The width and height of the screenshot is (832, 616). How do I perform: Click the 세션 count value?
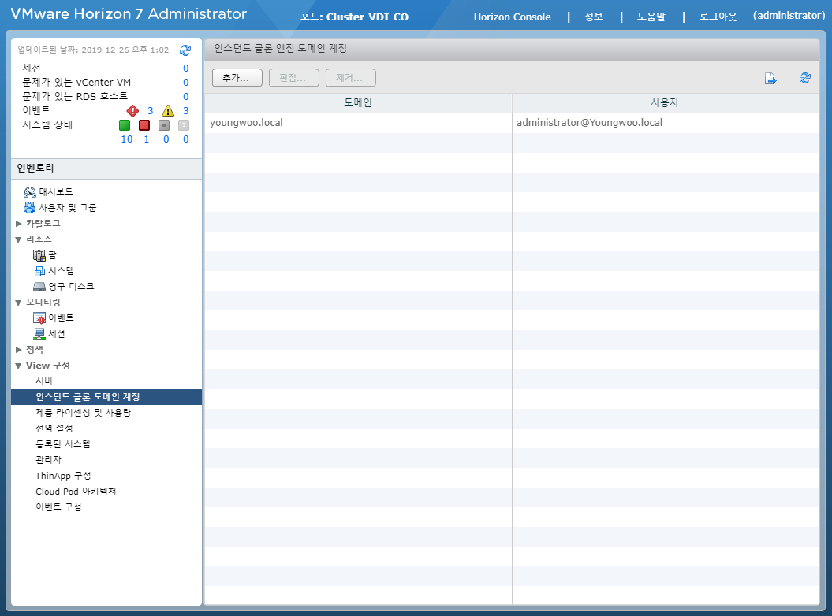(185, 69)
